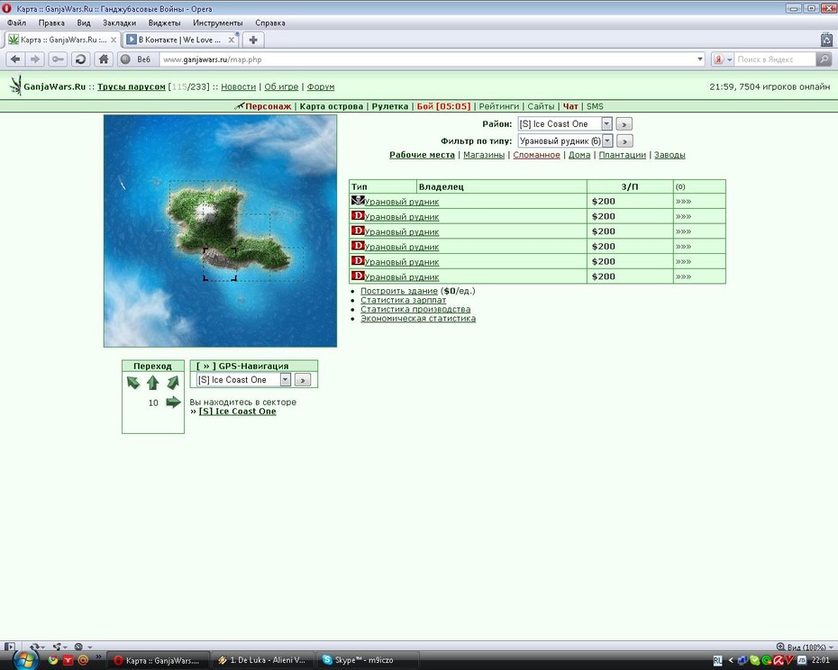Viewport: 838px width, 670px height.
Task: Click the pirate flag icon in first row
Action: pyautogui.click(x=358, y=200)
